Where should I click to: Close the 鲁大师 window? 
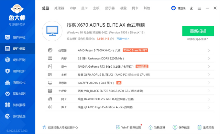point(215,8)
